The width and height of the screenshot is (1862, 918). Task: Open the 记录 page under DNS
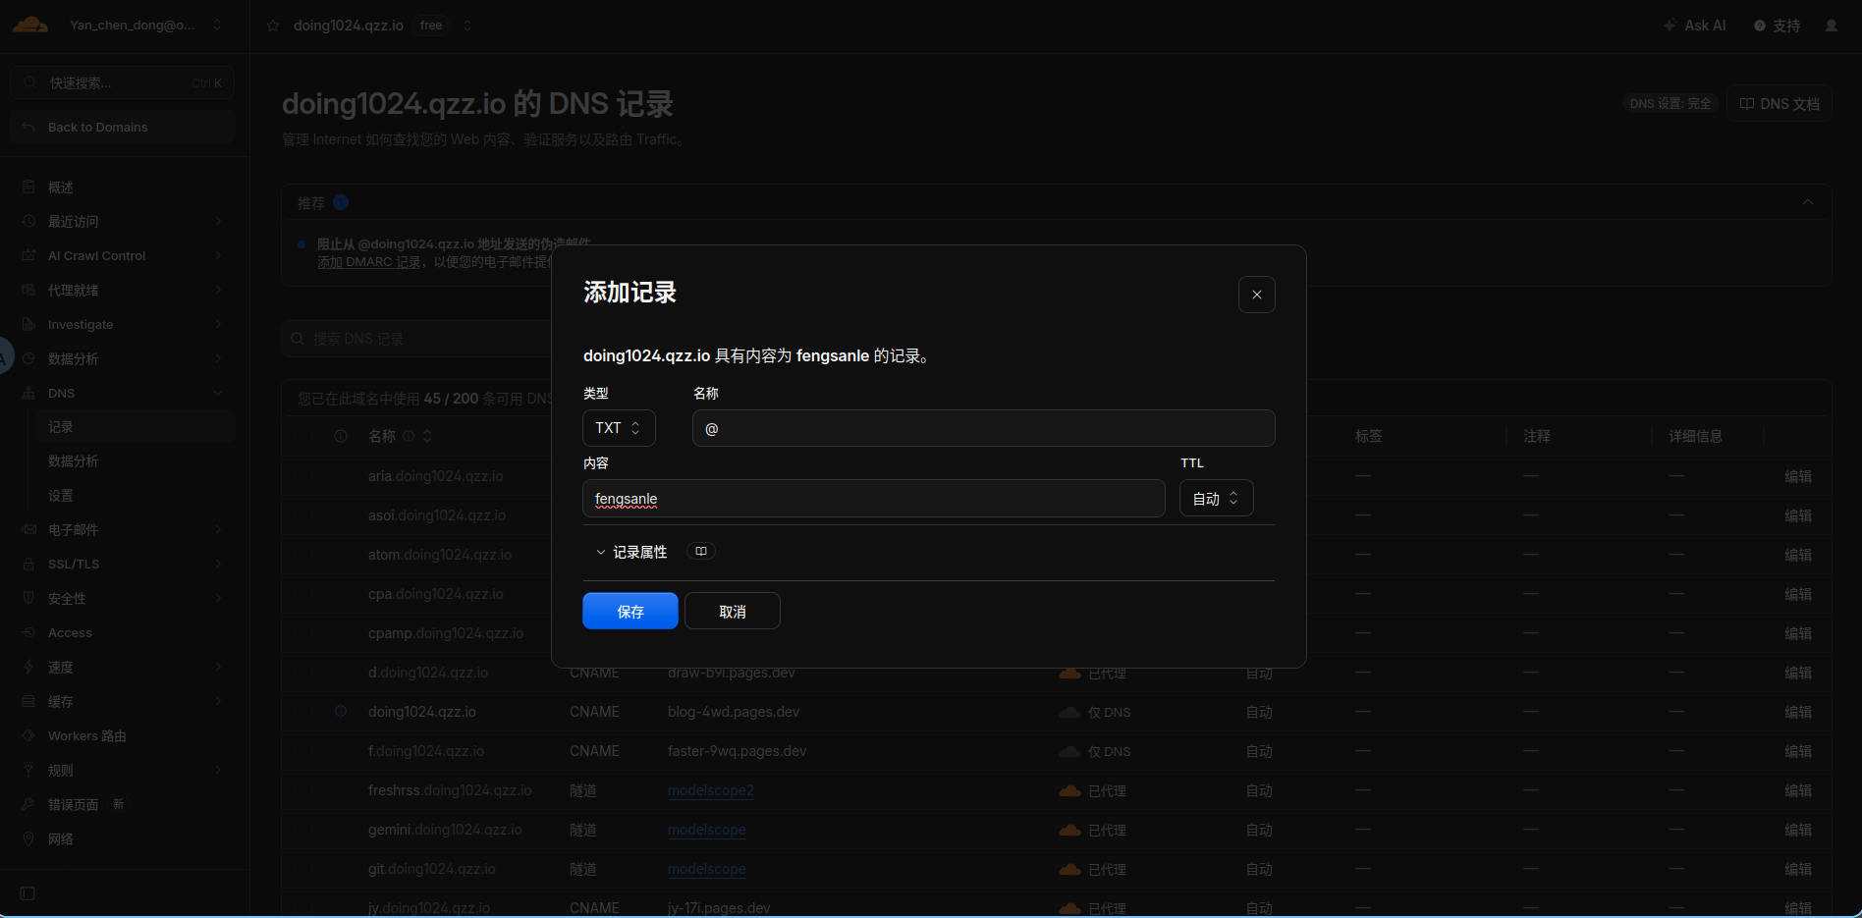coord(137,427)
